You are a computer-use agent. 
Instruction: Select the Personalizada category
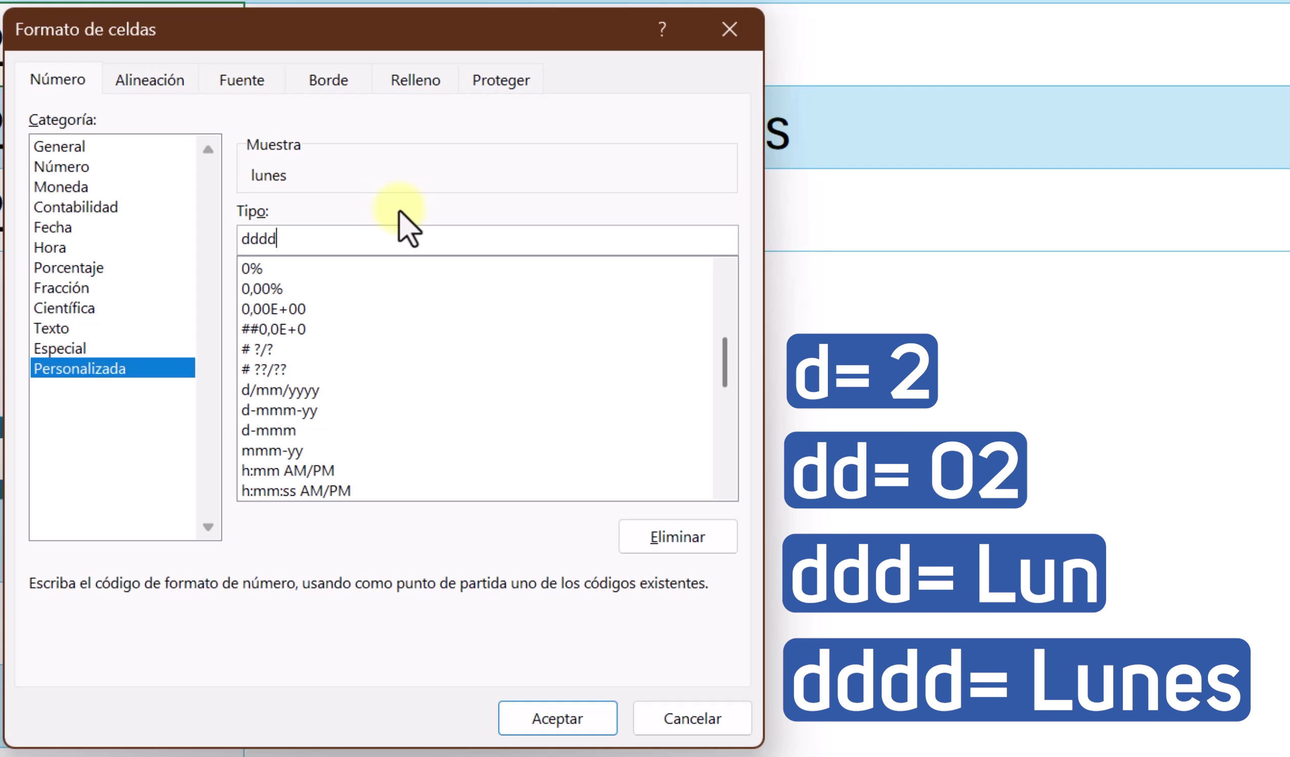80,368
